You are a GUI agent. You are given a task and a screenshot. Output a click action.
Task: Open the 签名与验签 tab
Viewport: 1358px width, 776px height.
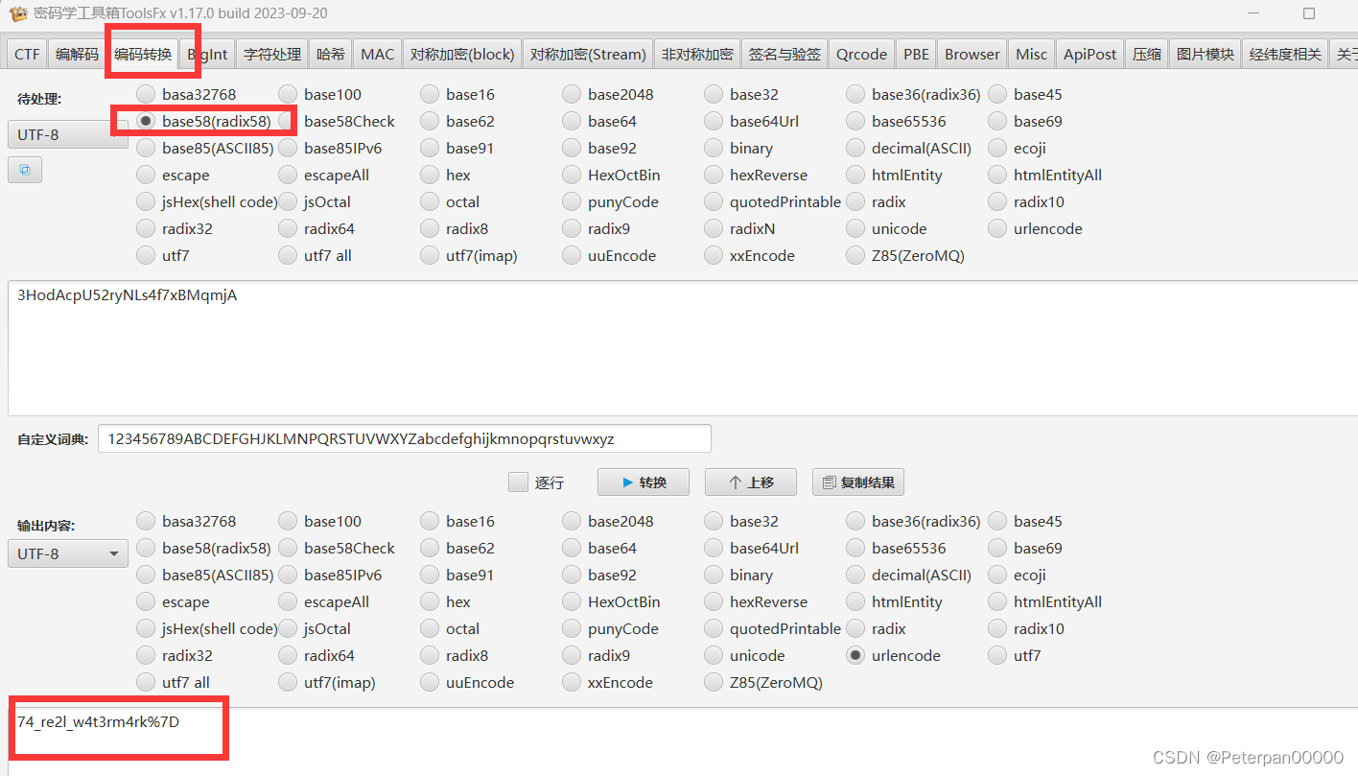(x=784, y=54)
